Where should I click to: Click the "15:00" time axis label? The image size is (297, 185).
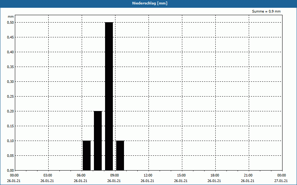pos(182,175)
